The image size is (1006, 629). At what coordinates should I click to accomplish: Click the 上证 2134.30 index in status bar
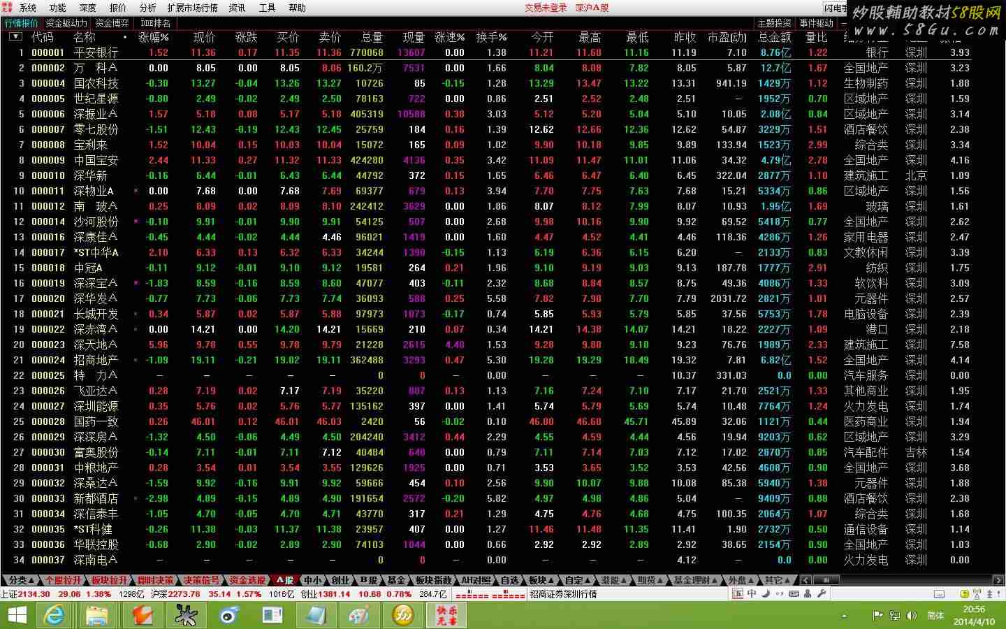pyautogui.click(x=26, y=594)
